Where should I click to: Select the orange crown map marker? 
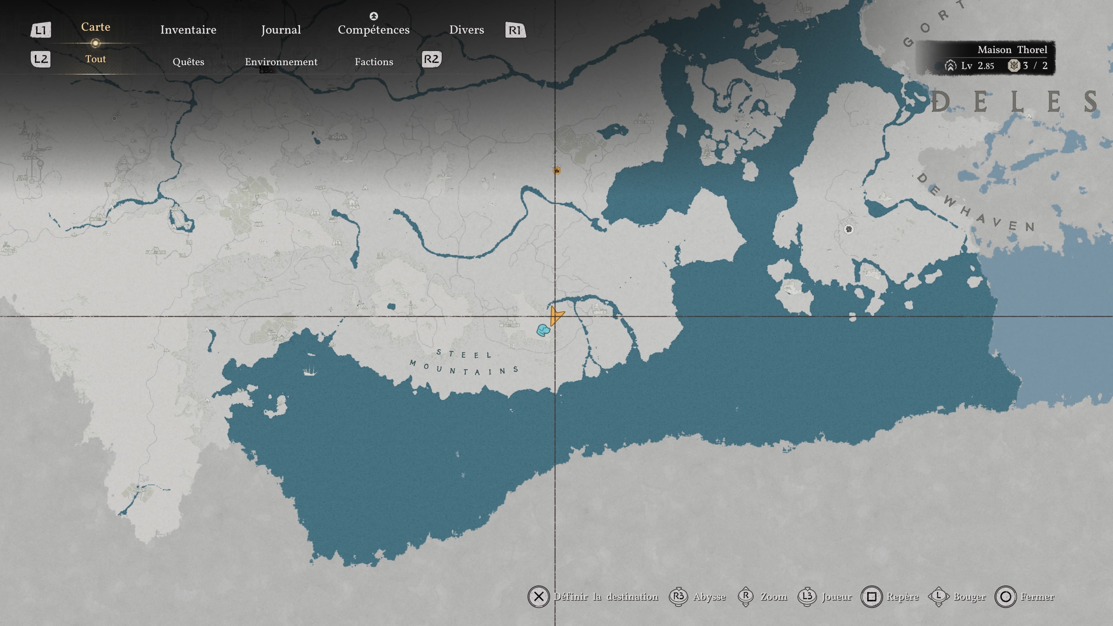[557, 171]
